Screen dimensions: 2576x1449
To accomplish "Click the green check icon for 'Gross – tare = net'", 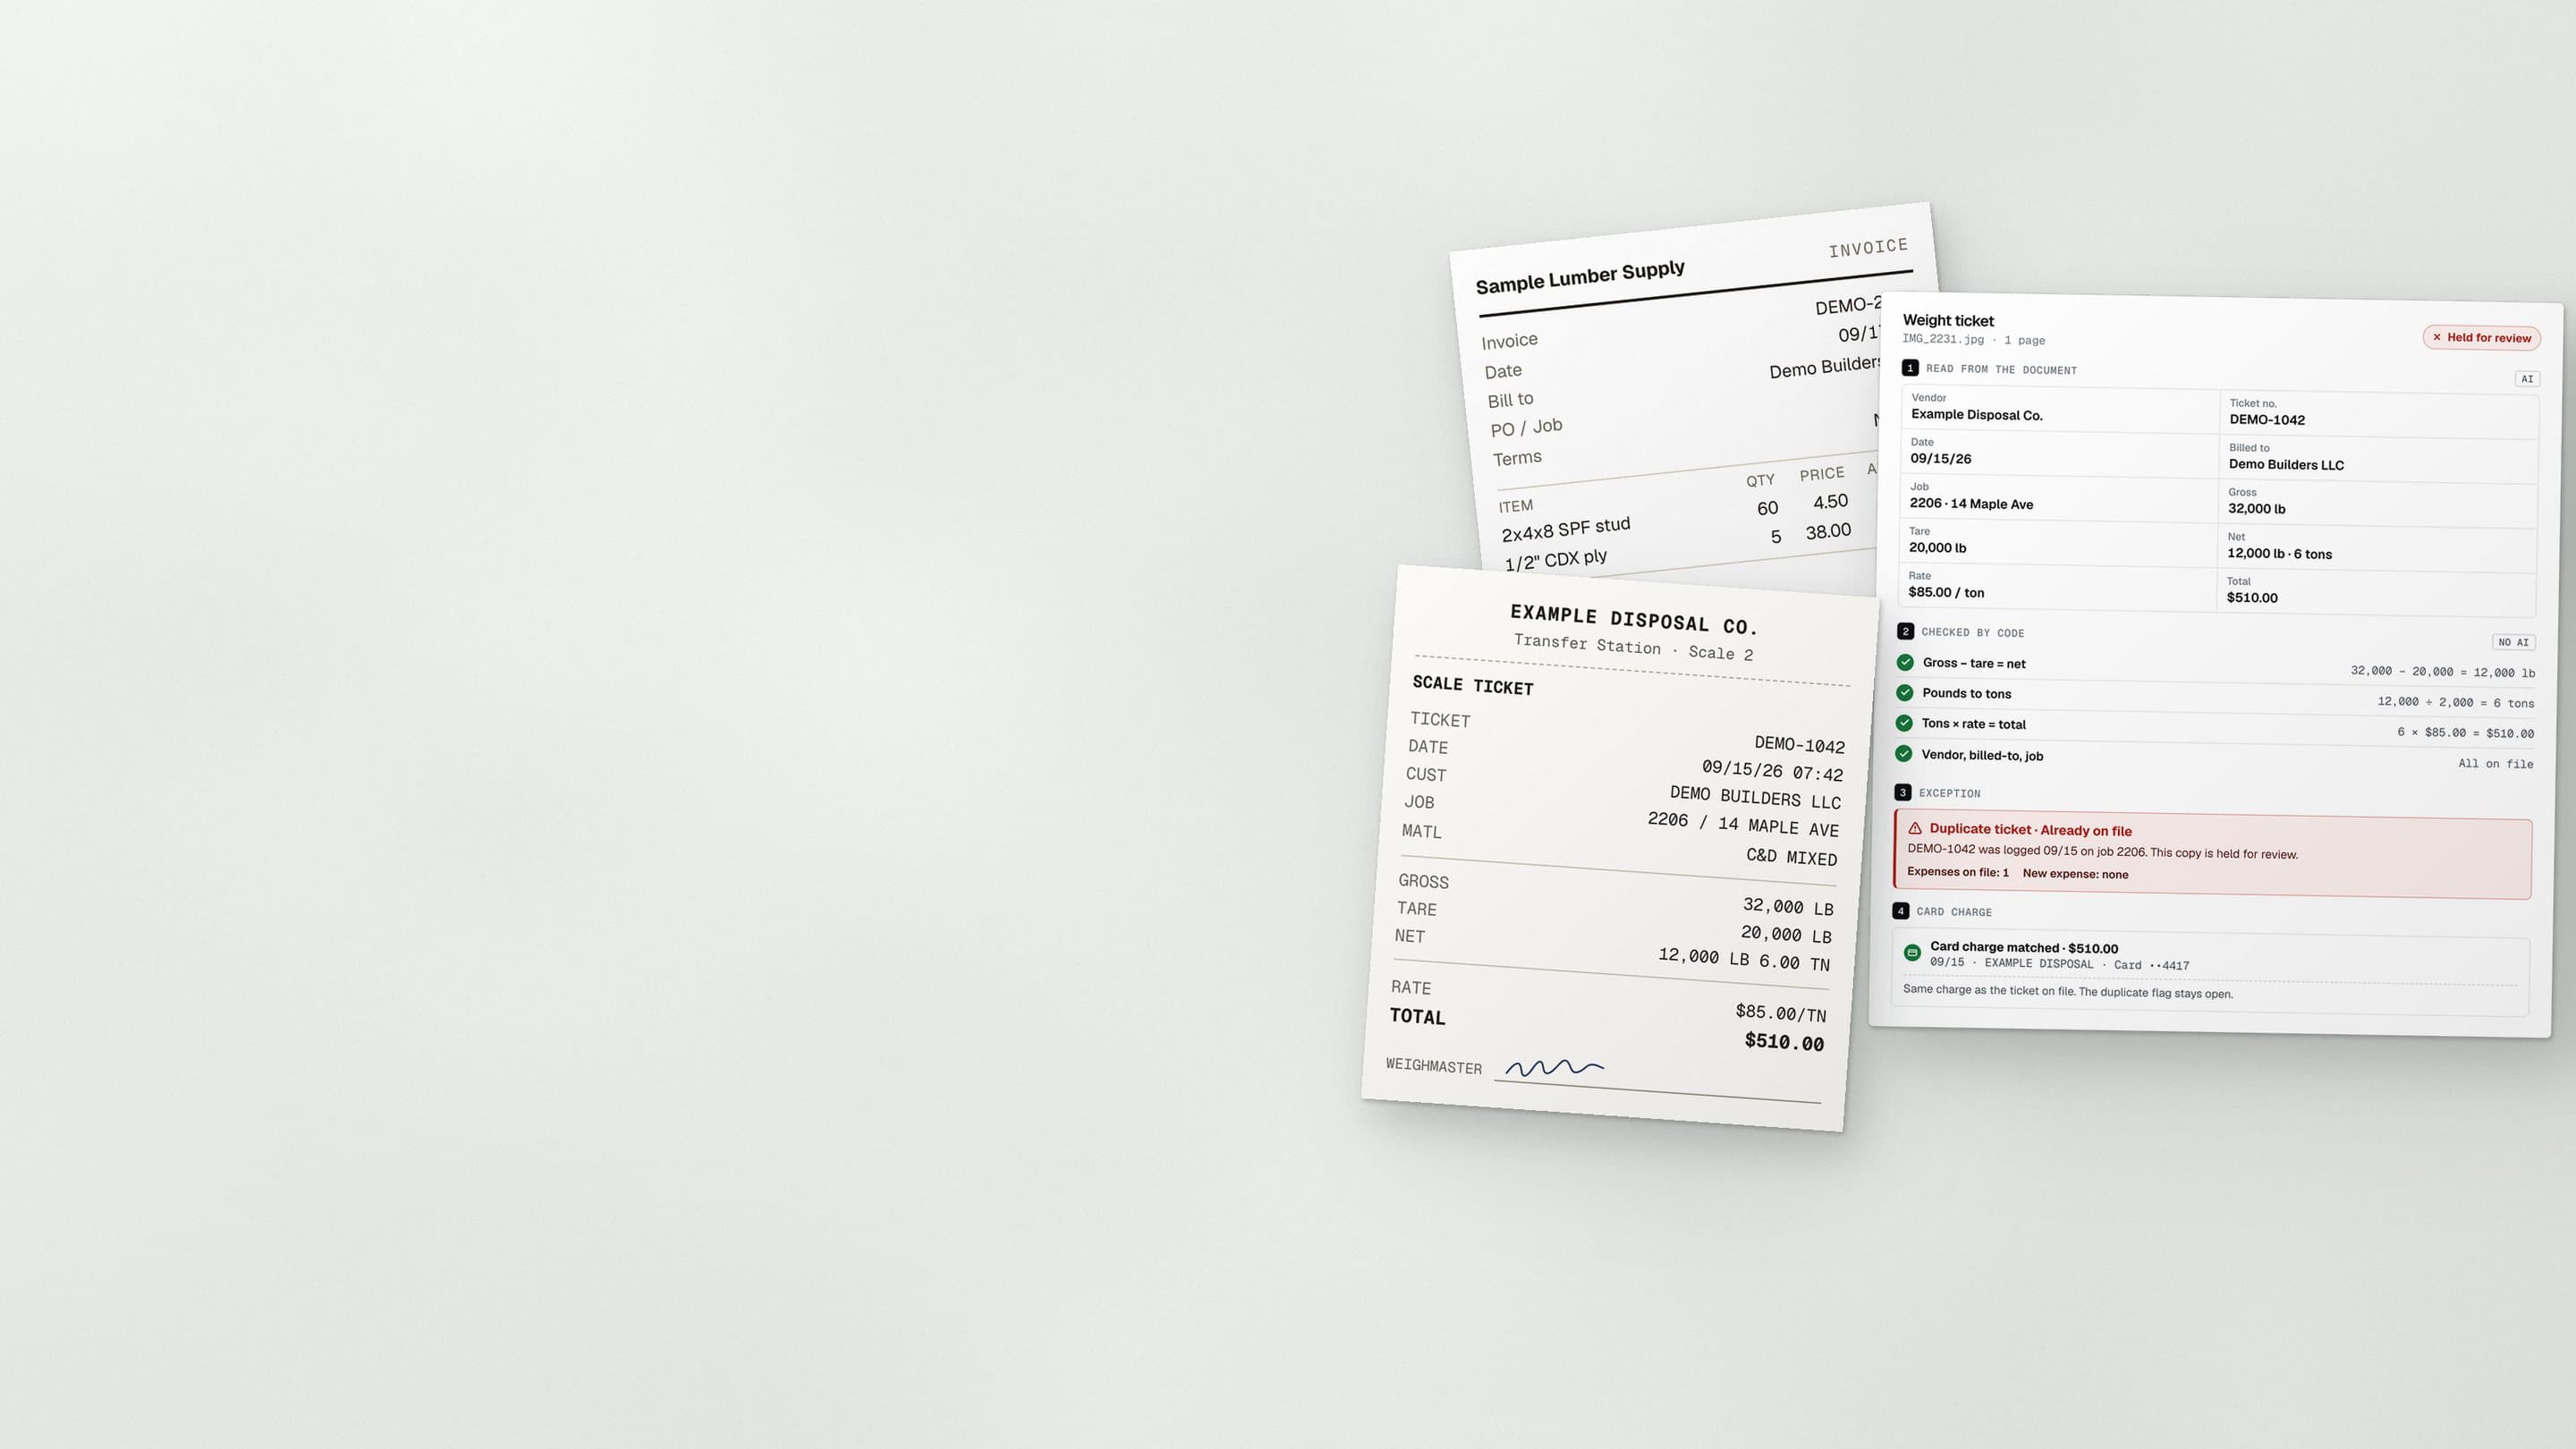I will [x=1905, y=662].
